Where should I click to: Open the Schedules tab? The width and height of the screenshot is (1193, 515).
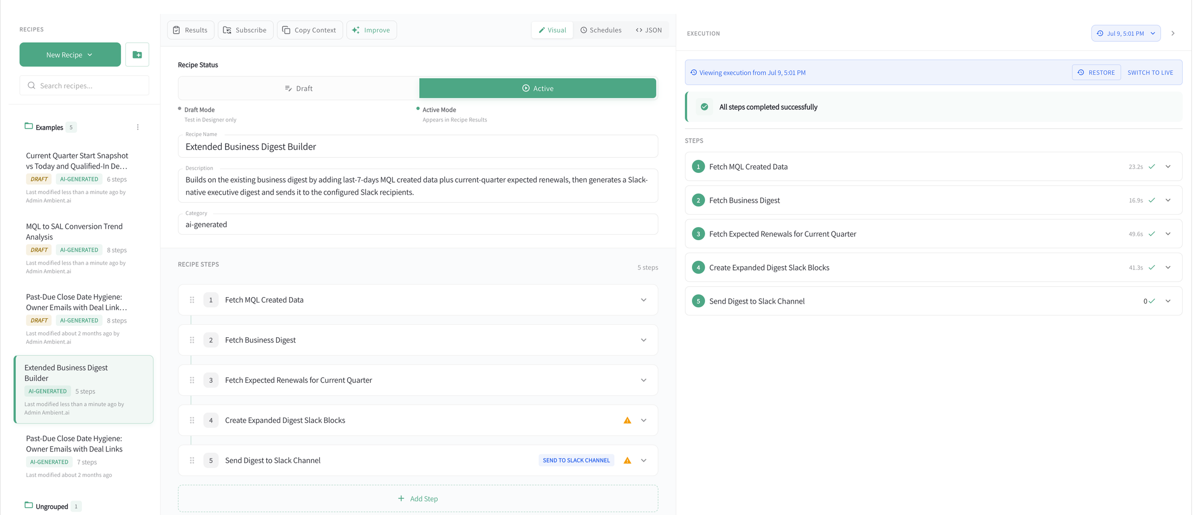click(x=601, y=30)
